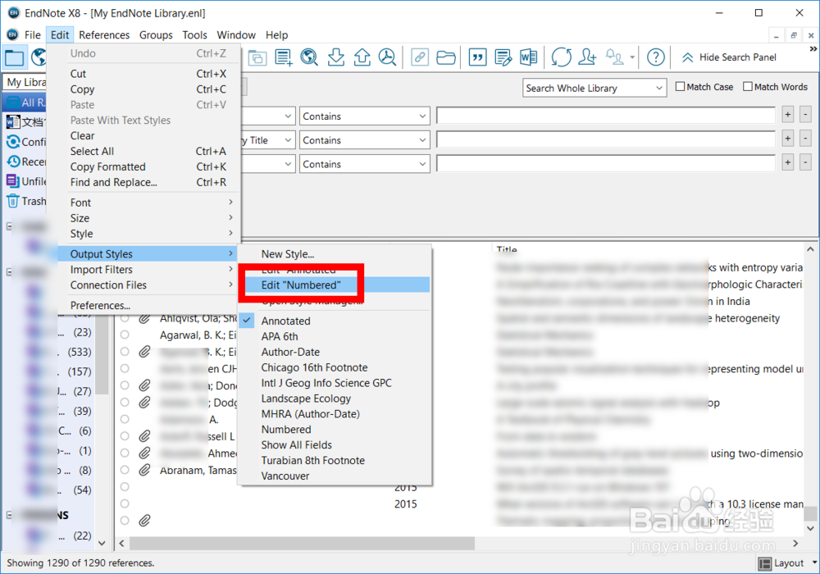Click the first search text field

click(606, 116)
